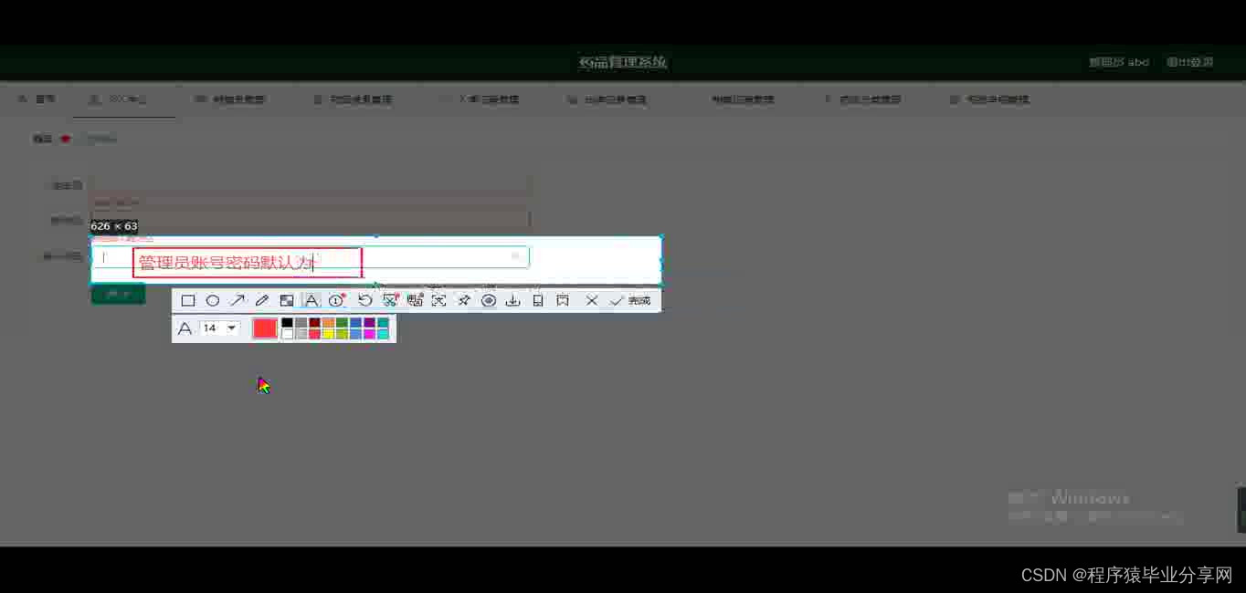This screenshot has height=593, width=1246.
Task: Choose the purple color swatch
Action: [x=369, y=323]
